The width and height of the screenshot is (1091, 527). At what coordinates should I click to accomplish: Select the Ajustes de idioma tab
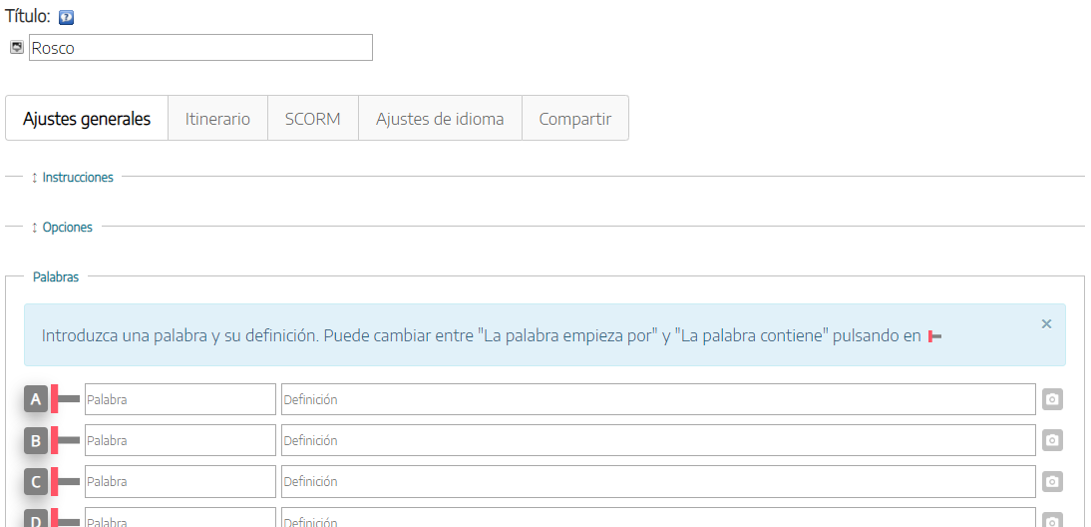tap(440, 119)
